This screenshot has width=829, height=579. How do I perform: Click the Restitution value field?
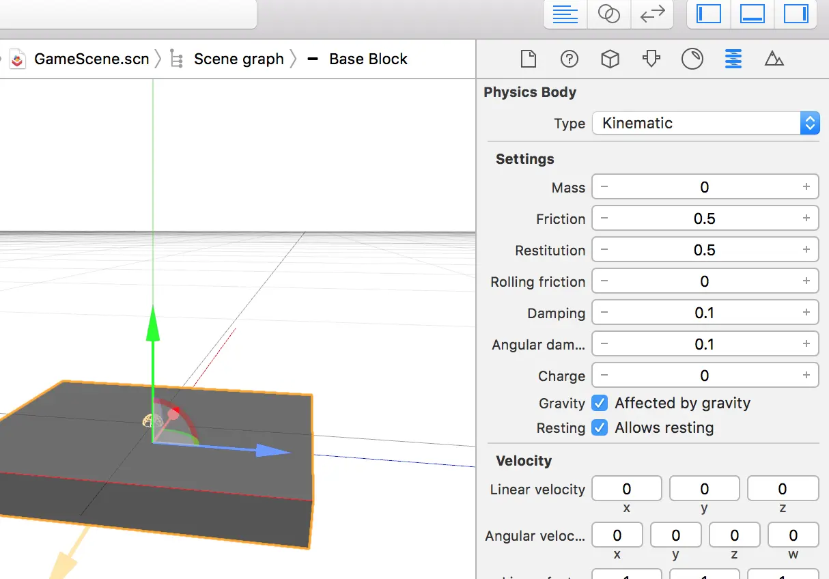click(x=705, y=250)
